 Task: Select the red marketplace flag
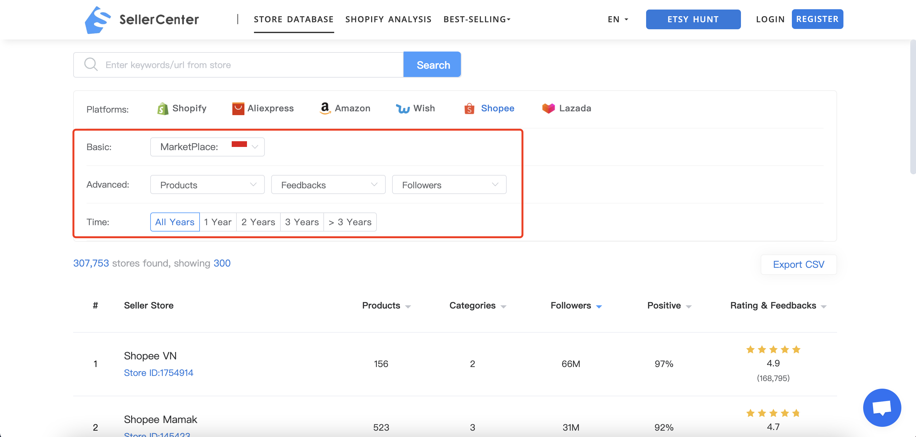click(239, 144)
